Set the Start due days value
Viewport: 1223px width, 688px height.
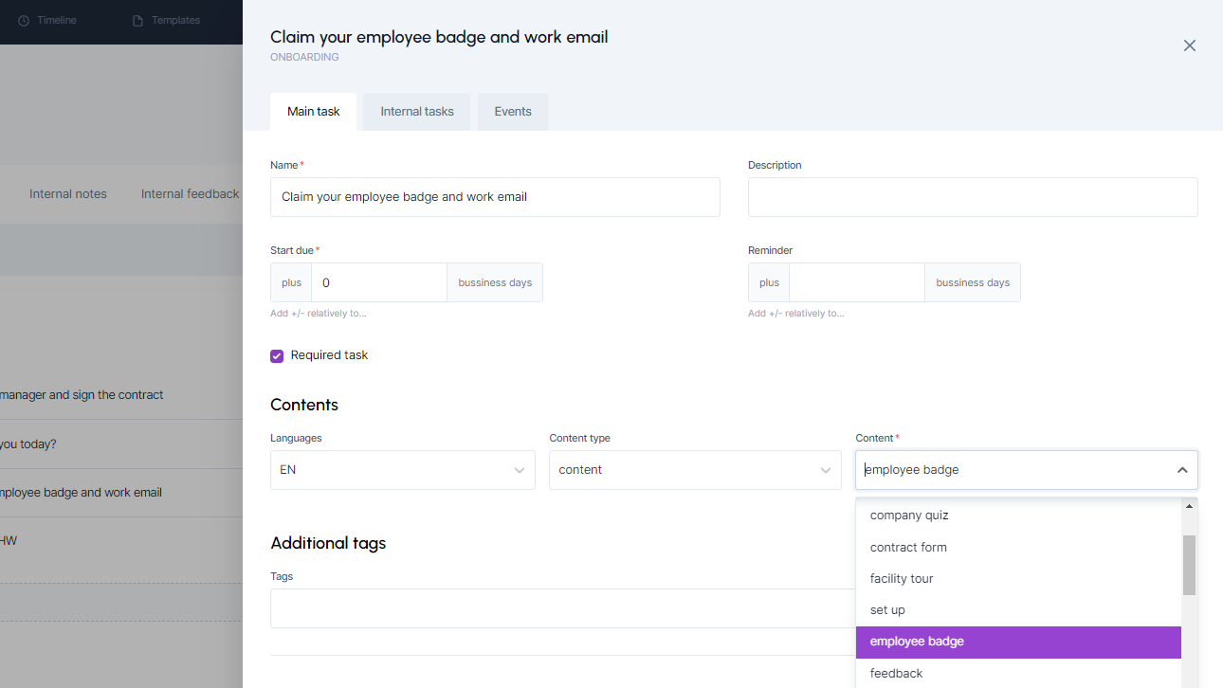(379, 282)
